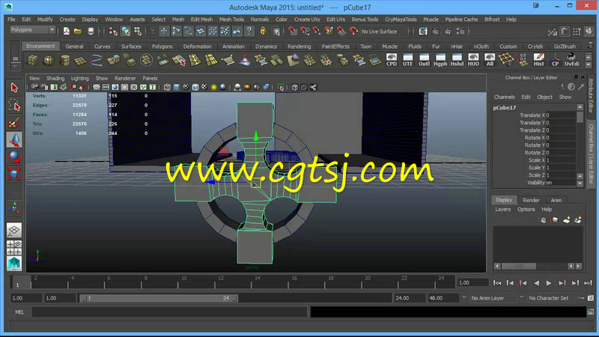The image size is (599, 337).
Task: Toggle smooth shade all viewport icon
Action: [177, 87]
